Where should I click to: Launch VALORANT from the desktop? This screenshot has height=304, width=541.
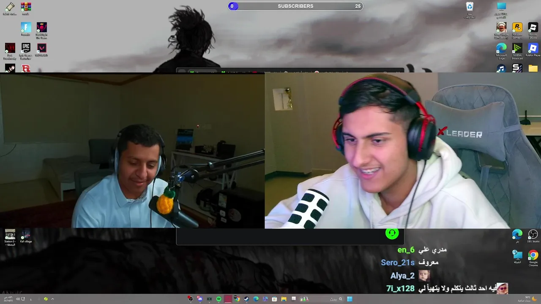pyautogui.click(x=41, y=49)
